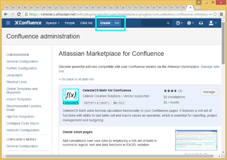Switch to the '50' browser tab
The height and width of the screenshot is (160, 227).
117,7
